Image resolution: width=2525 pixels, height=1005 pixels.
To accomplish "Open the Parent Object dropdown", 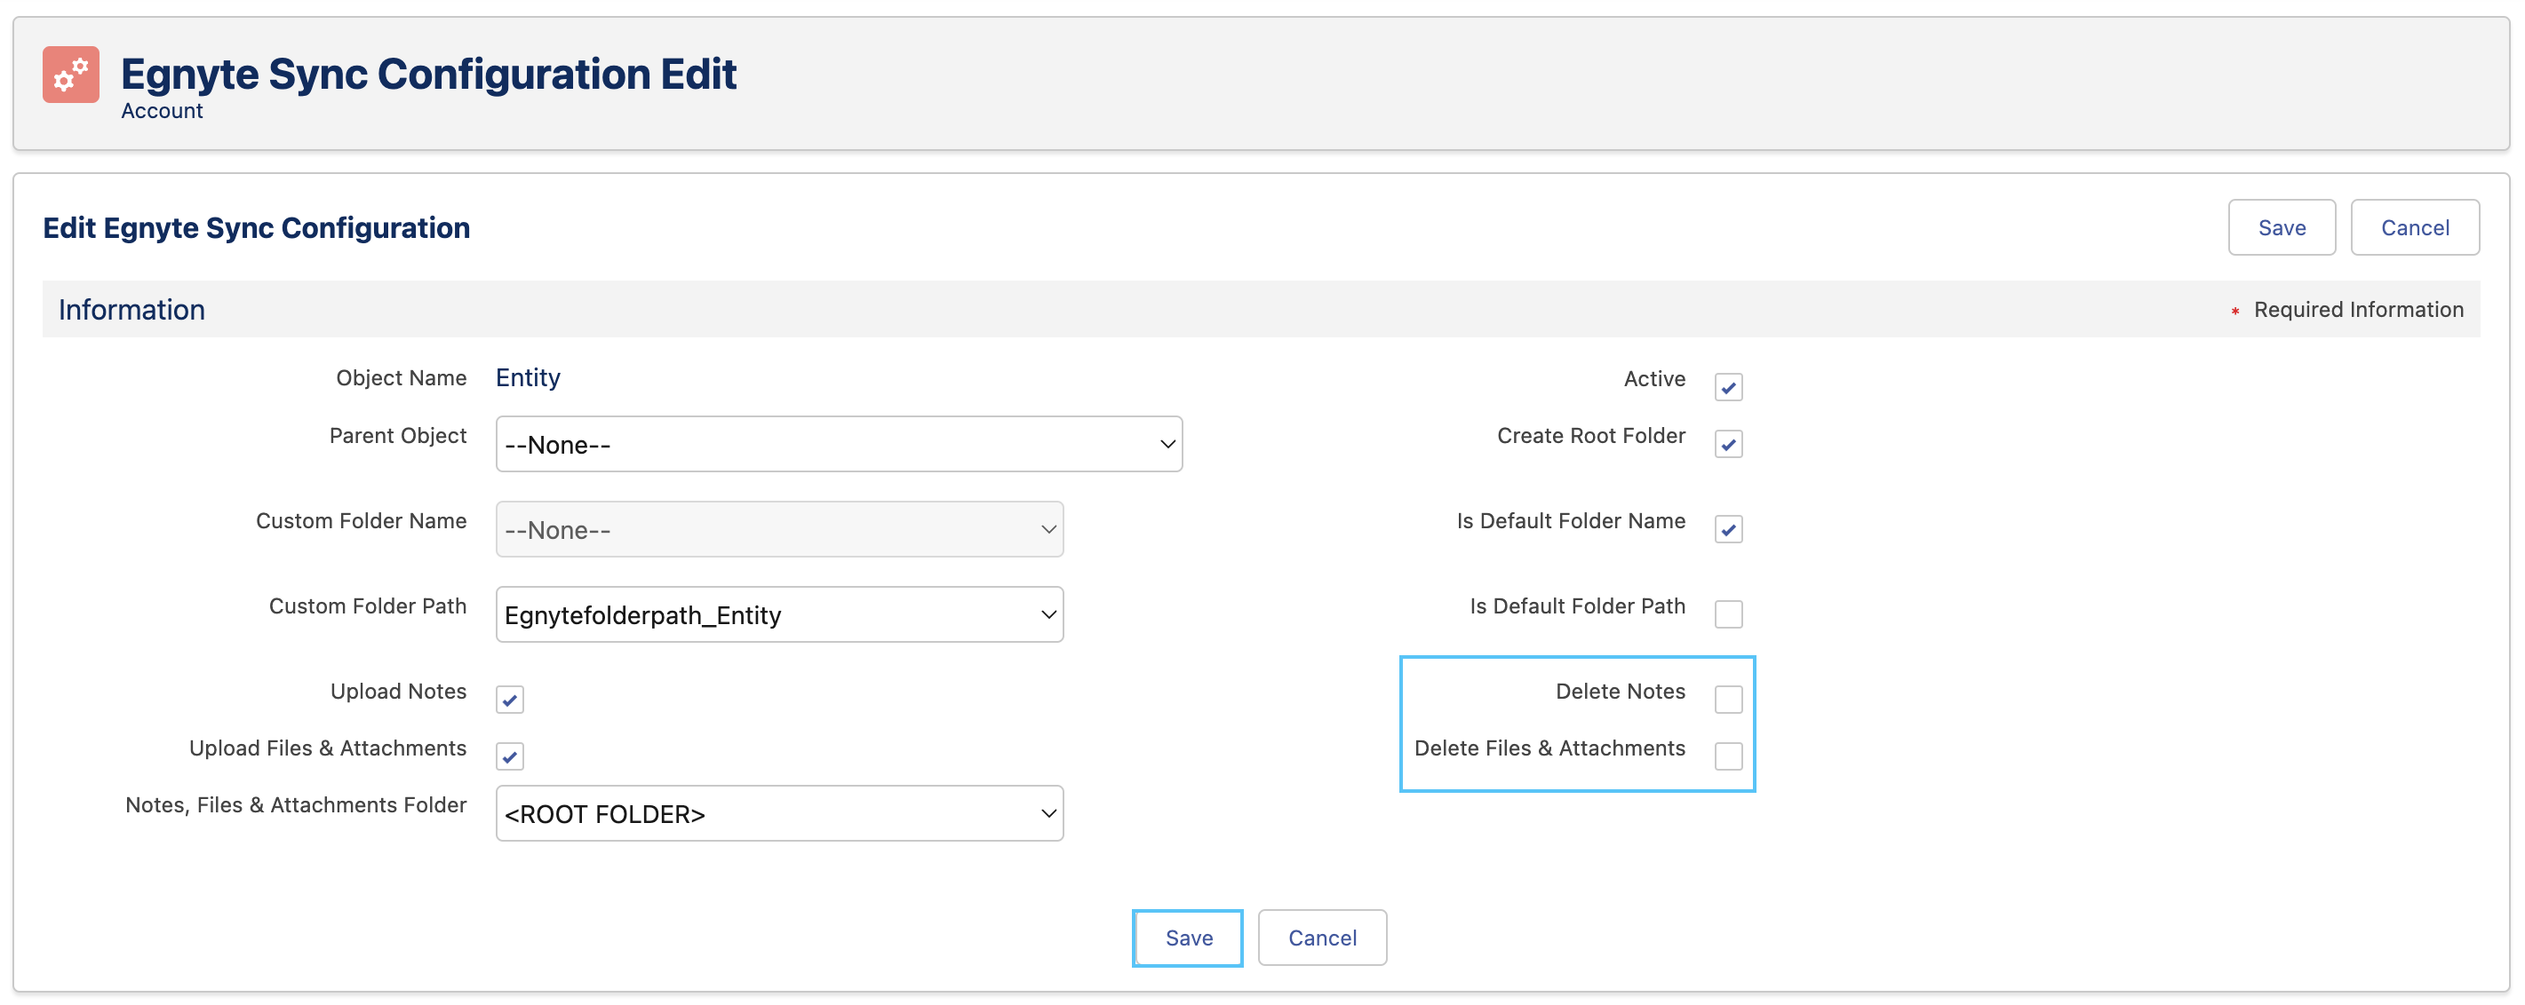I will click(839, 444).
